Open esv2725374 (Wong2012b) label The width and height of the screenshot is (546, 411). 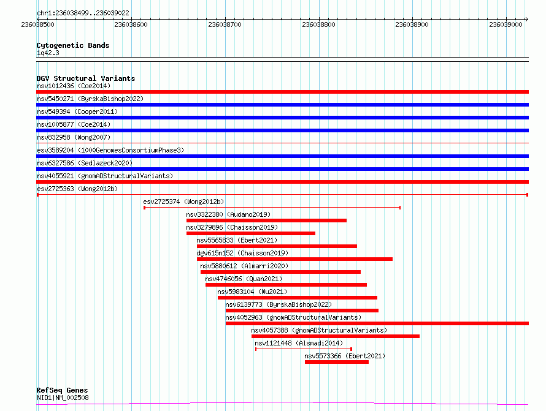[x=183, y=202]
